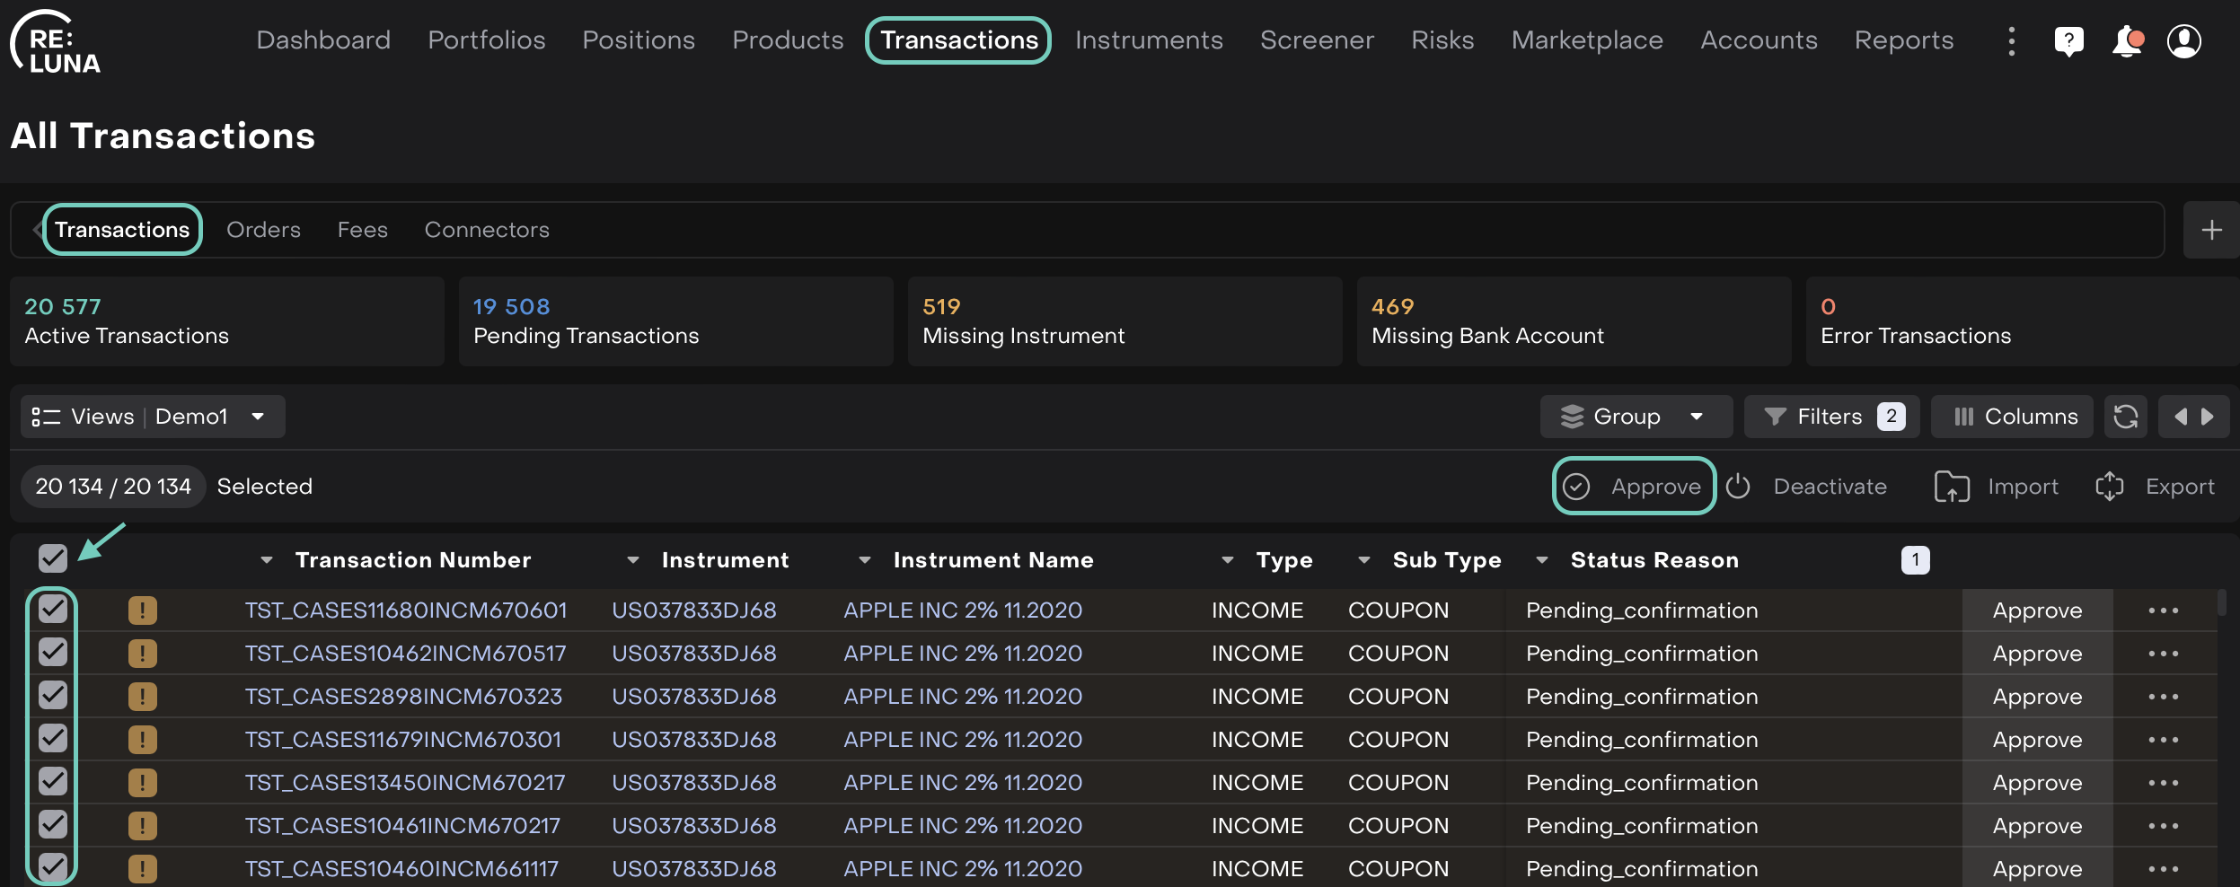This screenshot has width=2240, height=887.
Task: Open three-dot menu for TST_CASES10462INCM670517 row
Action: click(2163, 654)
